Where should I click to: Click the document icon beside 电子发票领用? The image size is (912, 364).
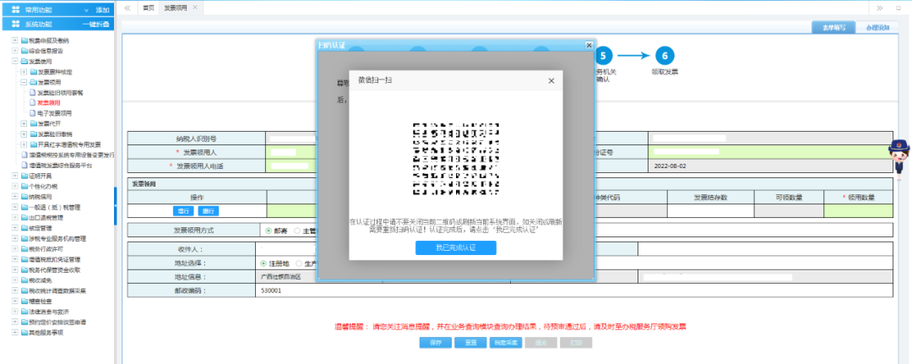33,113
